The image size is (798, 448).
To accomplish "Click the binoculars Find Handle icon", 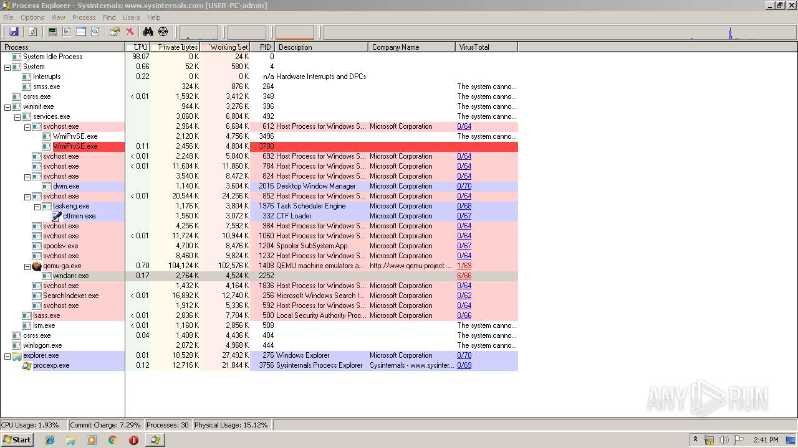I will [x=148, y=32].
